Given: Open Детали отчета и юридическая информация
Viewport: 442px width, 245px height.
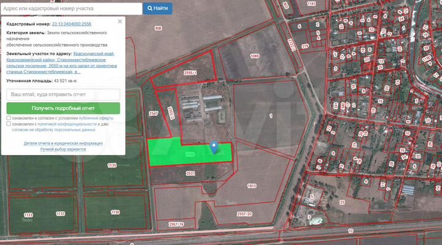Looking at the screenshot, I should pyautogui.click(x=63, y=143).
